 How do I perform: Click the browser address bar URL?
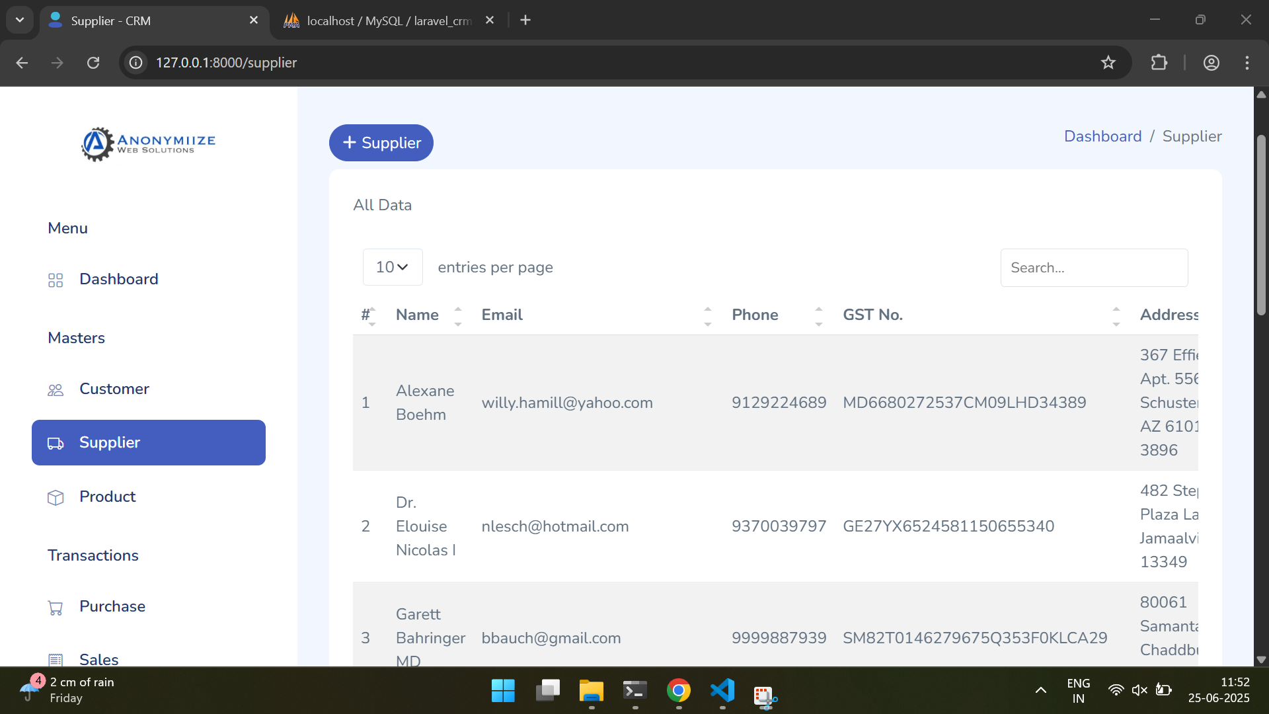pos(226,63)
